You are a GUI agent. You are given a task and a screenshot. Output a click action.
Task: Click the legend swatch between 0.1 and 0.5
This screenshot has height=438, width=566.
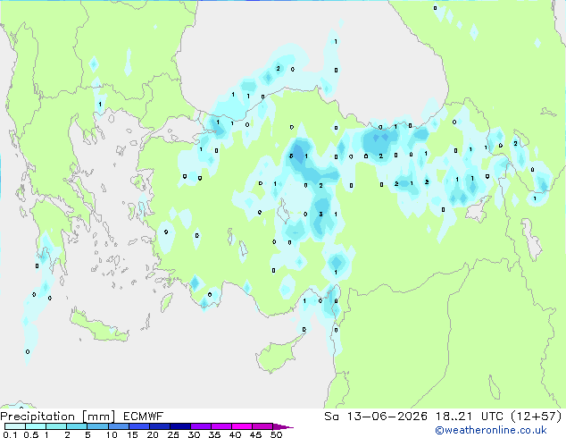coord(15,426)
